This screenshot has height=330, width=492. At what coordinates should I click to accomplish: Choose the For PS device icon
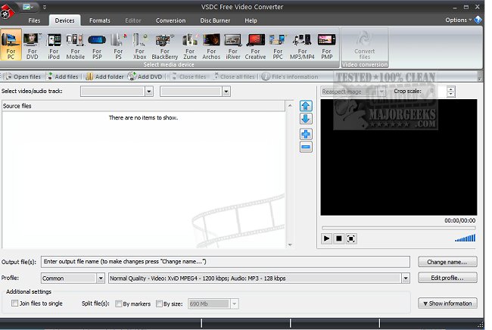(118, 46)
